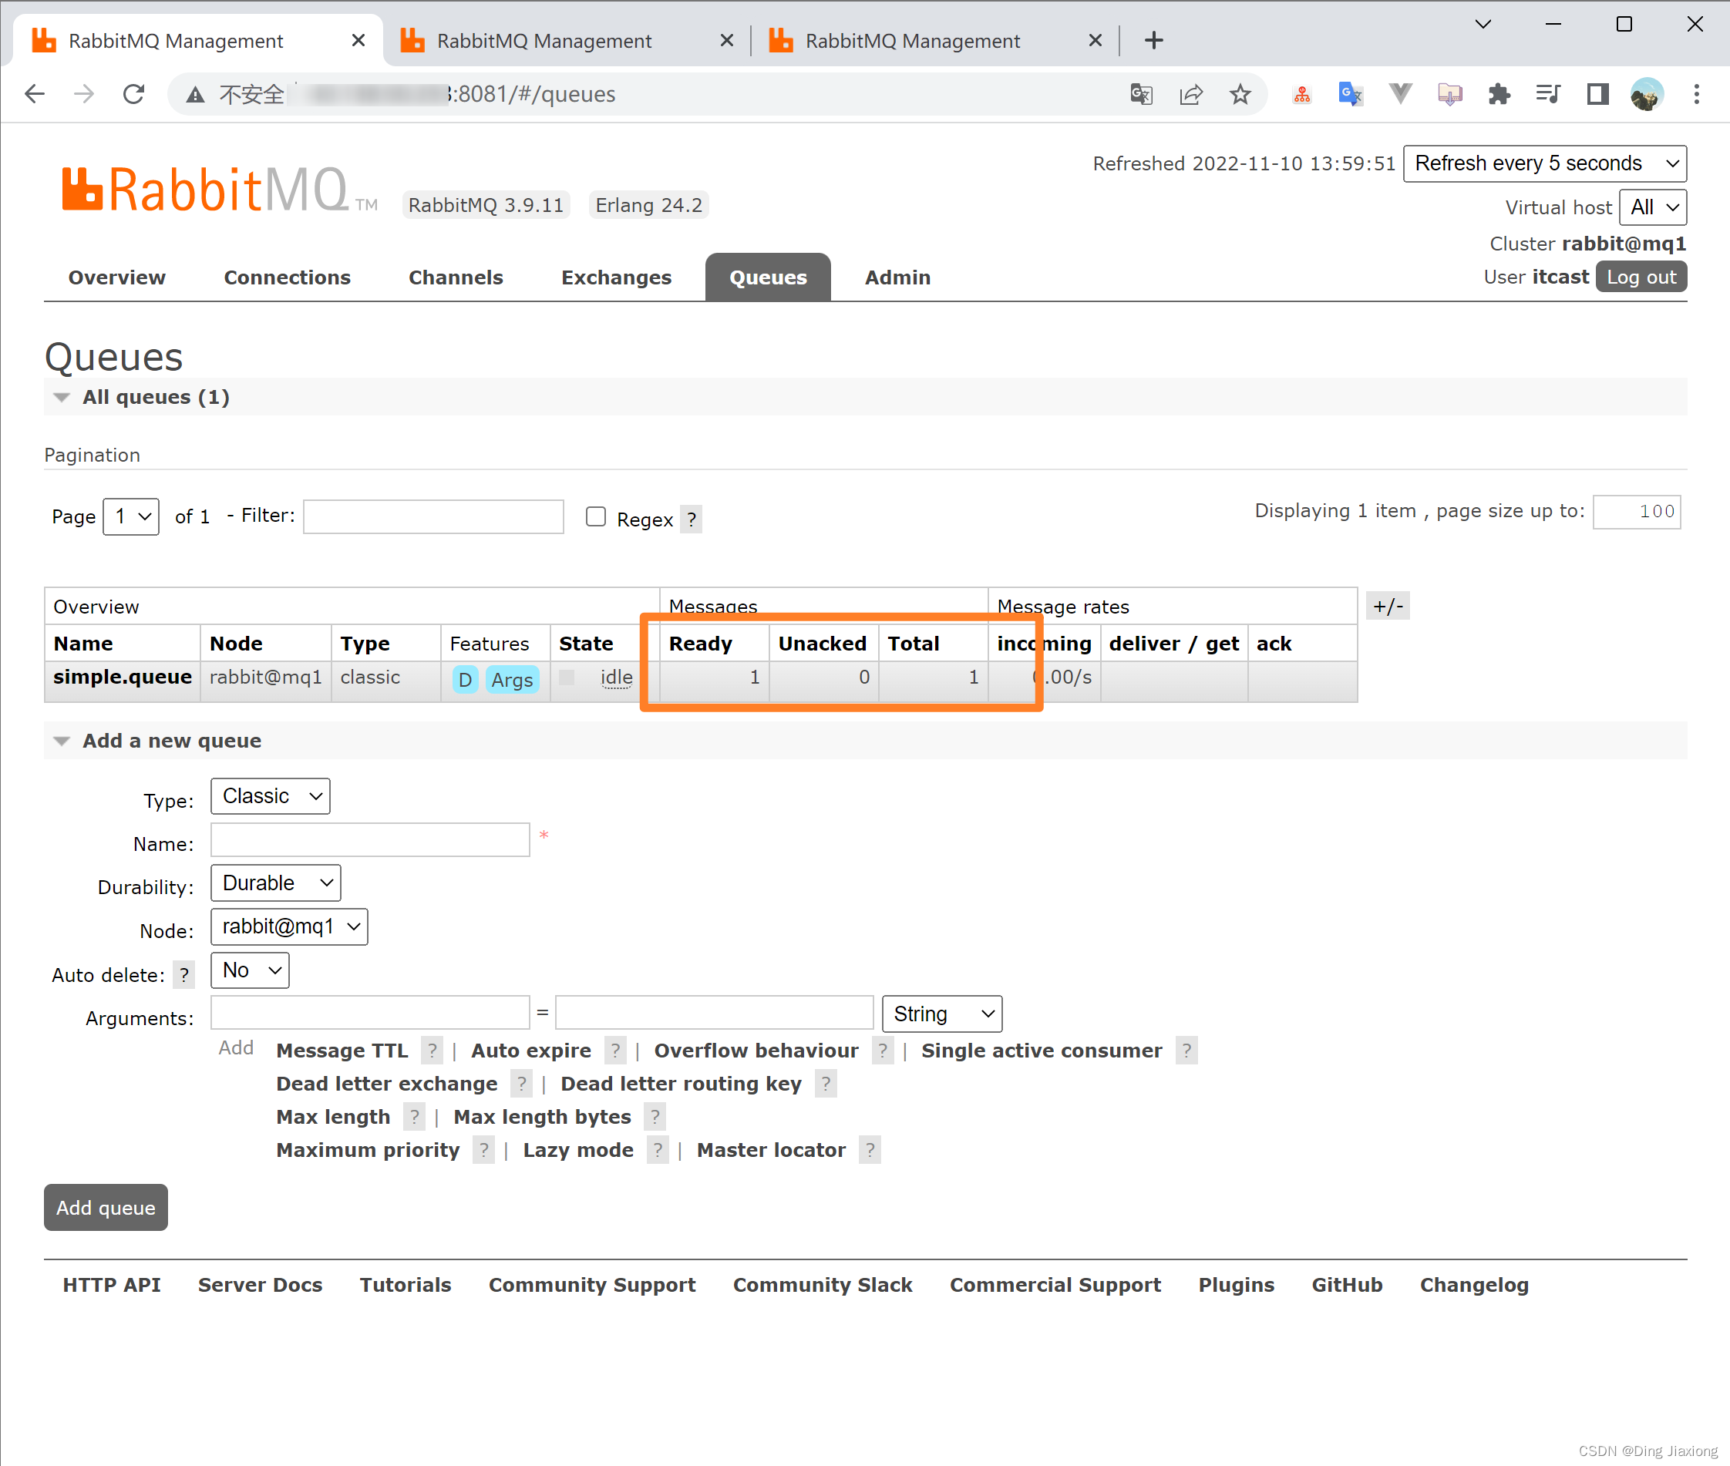Click the Arguments key input field
The height and width of the screenshot is (1466, 1730).
370,1012
